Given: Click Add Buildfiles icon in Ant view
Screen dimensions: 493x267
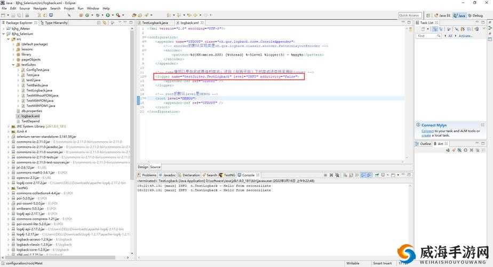Looking at the screenshot, I should point(448,150).
